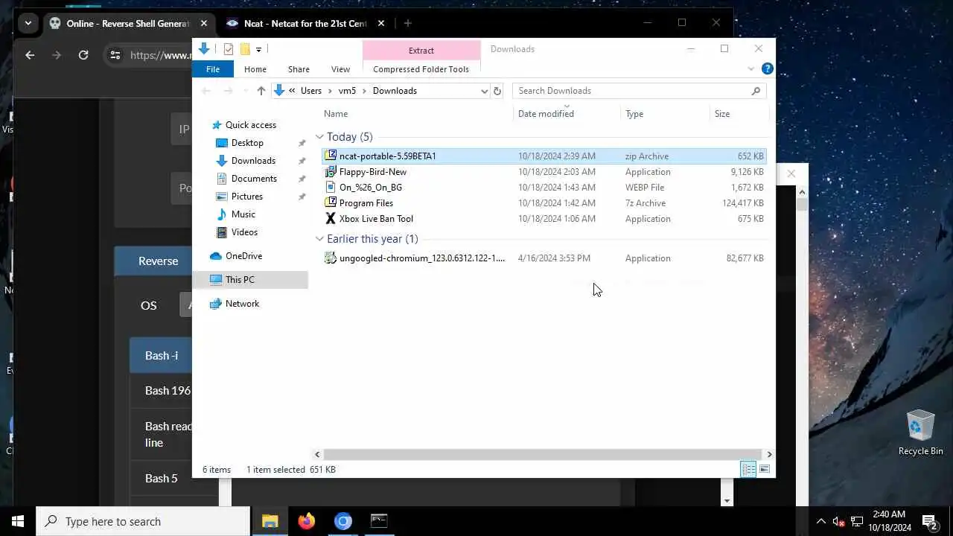Open address bar history dropdown
The image size is (953, 536).
pyautogui.click(x=484, y=91)
